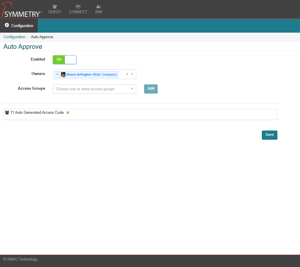Click the GUEST people icon
Viewport: 300px width, 267px height.
55,6
